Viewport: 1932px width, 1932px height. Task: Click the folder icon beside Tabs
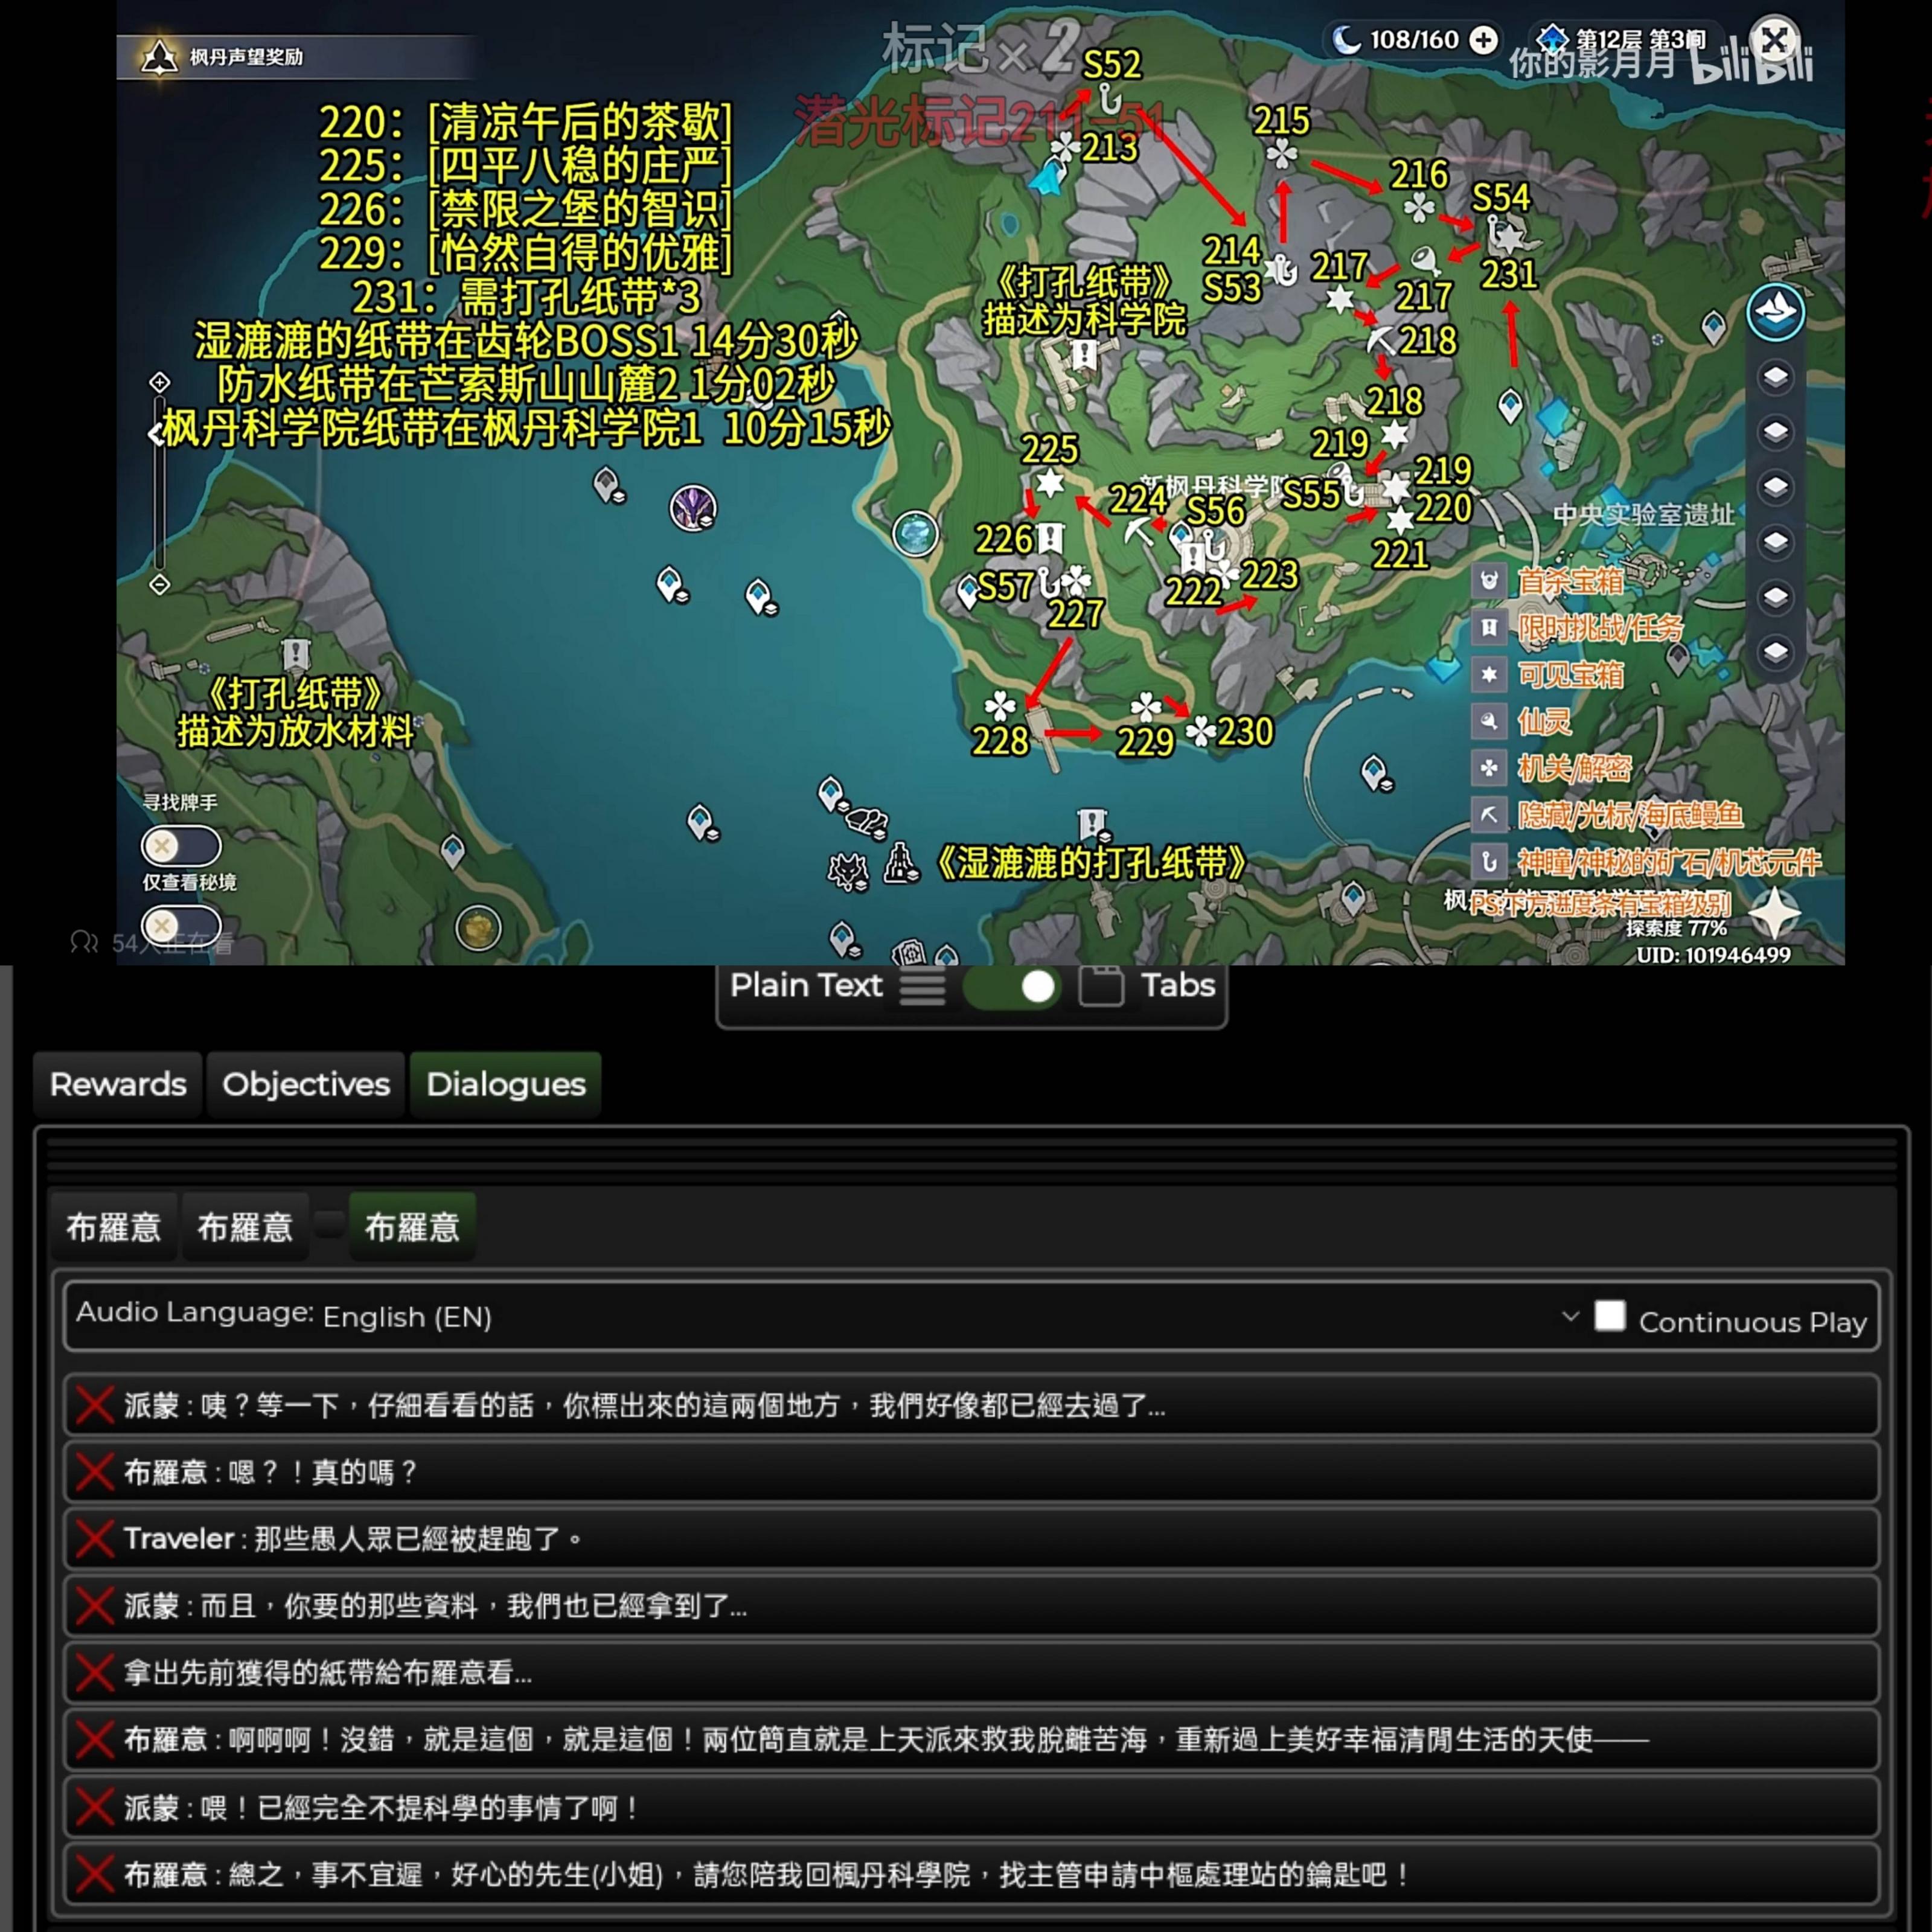click(x=1101, y=987)
